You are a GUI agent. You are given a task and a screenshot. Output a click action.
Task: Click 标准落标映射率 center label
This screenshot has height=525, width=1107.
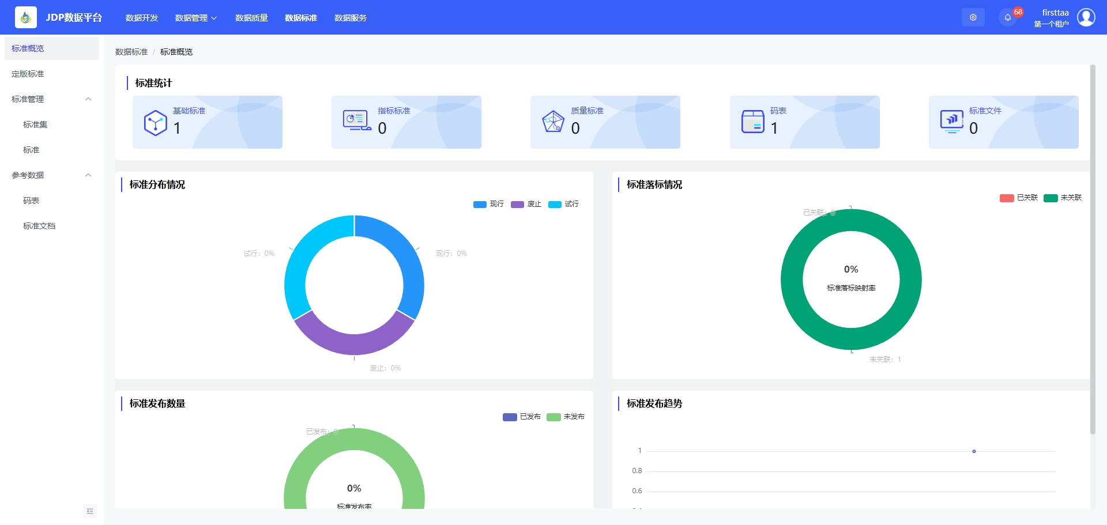851,288
